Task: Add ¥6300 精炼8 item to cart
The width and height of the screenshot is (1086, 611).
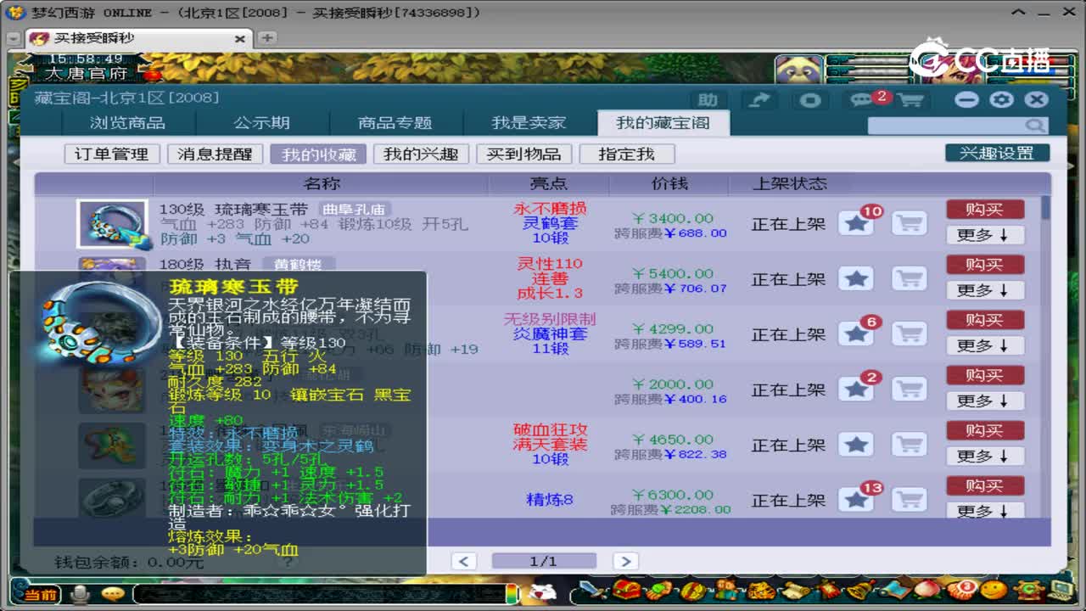Action: click(x=910, y=500)
